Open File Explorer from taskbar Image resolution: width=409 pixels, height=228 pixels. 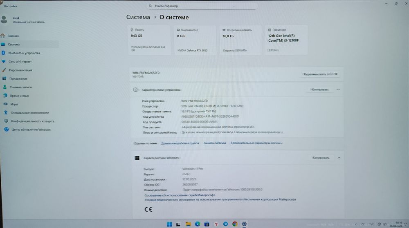188,224
